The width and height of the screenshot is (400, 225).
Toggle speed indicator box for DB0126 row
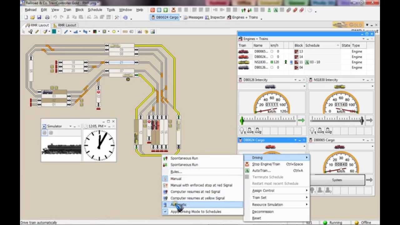[272, 67]
